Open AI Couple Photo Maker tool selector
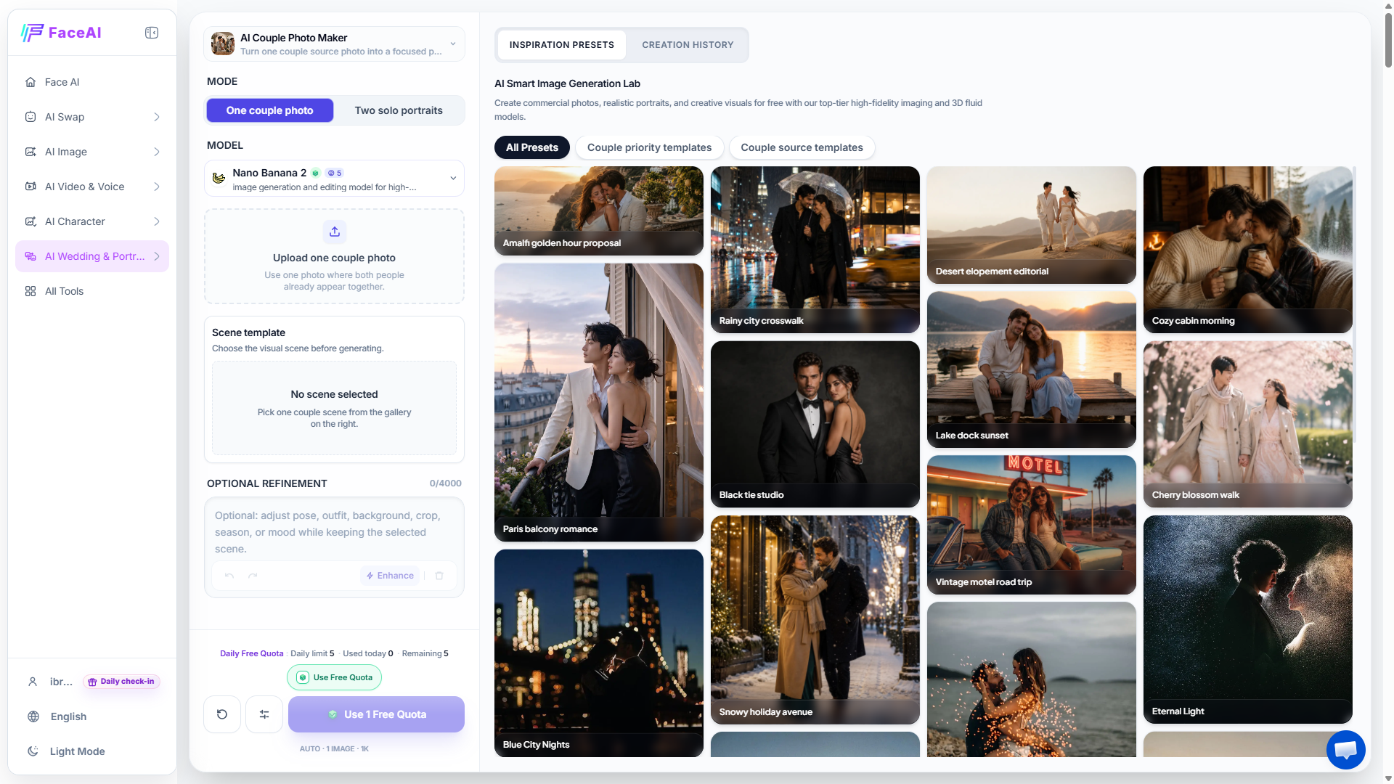Viewport: 1394px width, 784px height. click(334, 44)
